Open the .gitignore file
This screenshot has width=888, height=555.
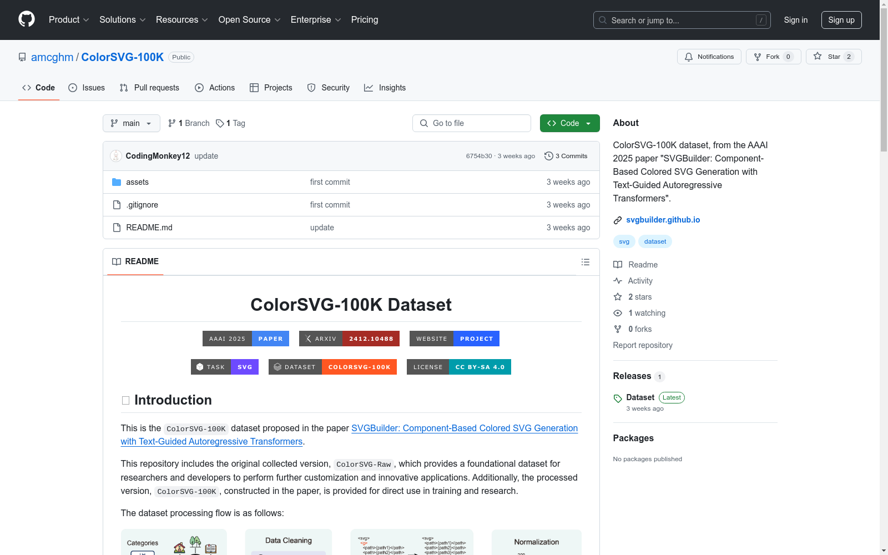coord(142,205)
